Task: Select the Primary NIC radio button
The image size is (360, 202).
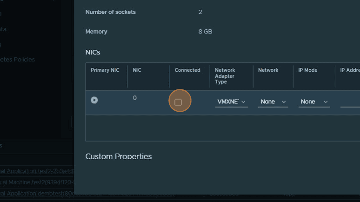Action: 94,100
